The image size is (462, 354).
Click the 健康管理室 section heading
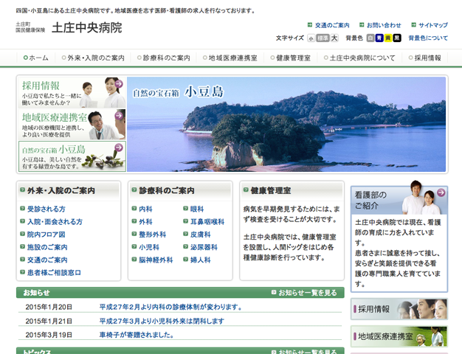270,191
